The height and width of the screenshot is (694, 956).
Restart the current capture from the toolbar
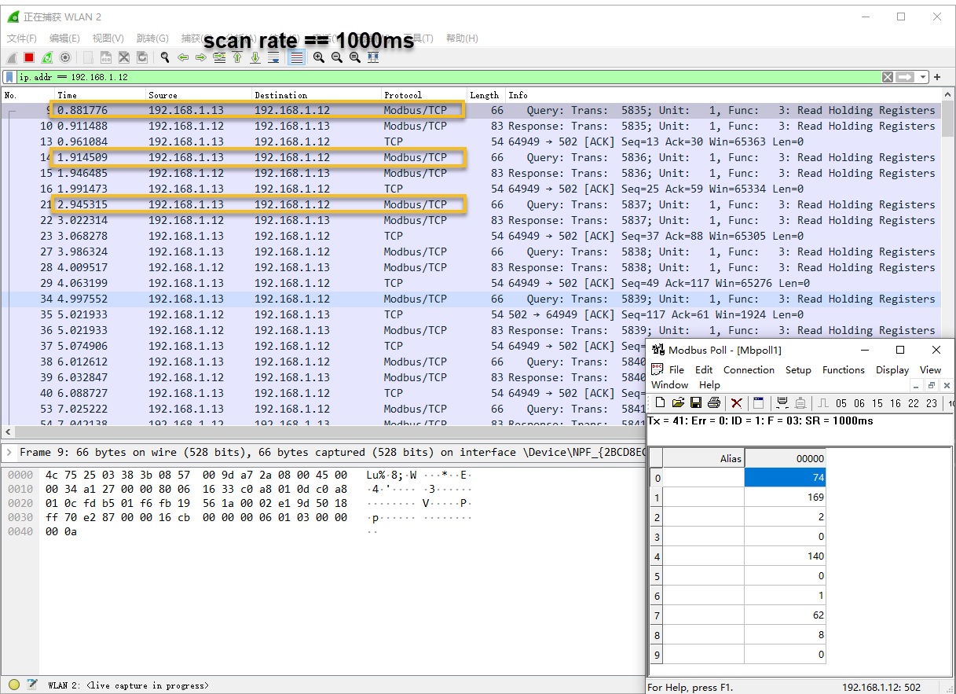tap(47, 57)
